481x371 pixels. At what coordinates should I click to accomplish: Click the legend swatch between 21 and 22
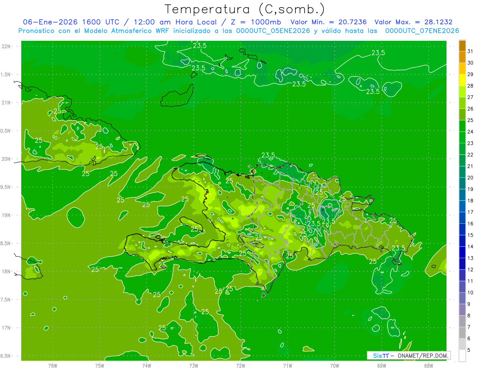coord(462,160)
